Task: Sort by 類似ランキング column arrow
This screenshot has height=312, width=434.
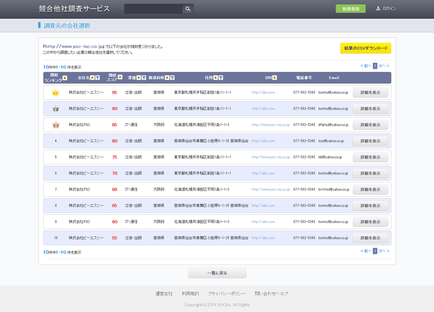Action: pos(65,78)
